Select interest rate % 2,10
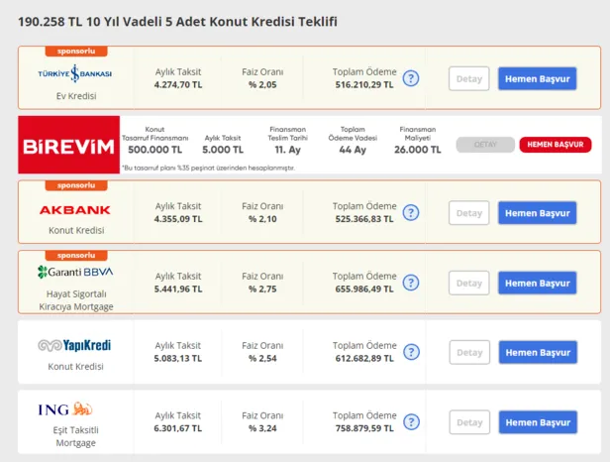Viewport: 610px width, 462px height. click(x=262, y=219)
